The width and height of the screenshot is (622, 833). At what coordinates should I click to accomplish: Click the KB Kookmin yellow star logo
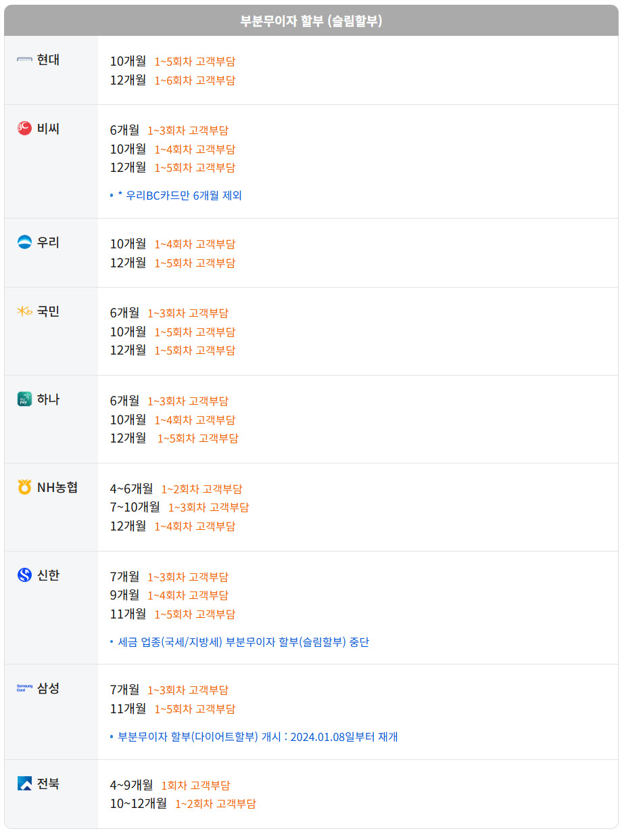(x=24, y=311)
